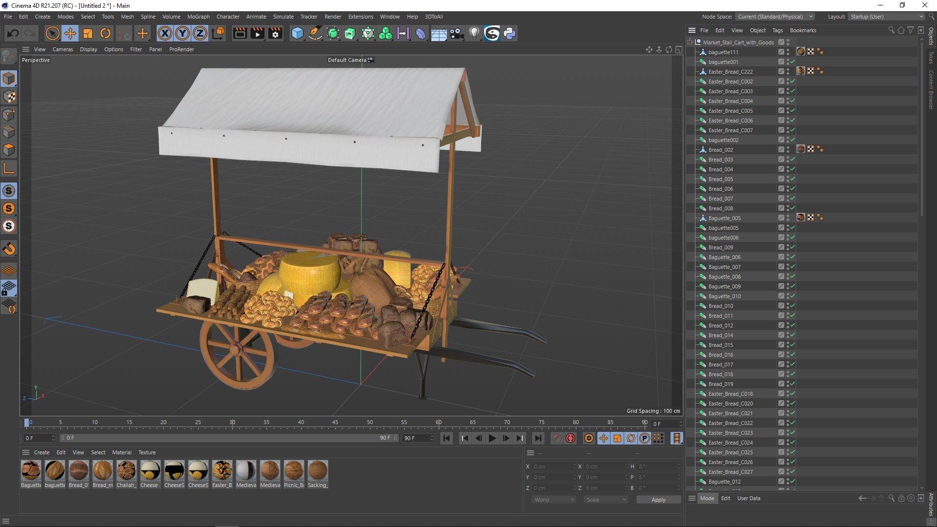Open Layout Startup dropdown

[x=886, y=17]
